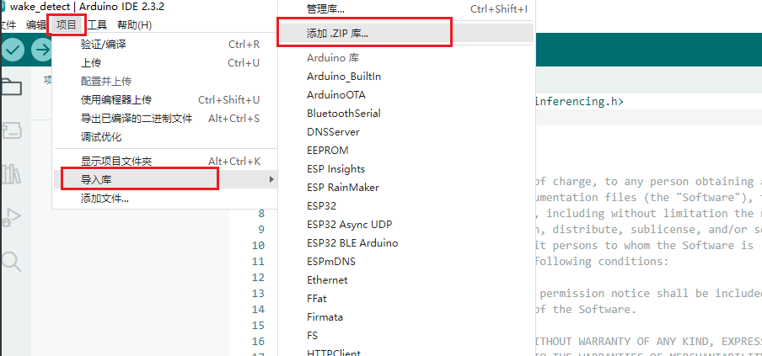Select the EEPROM library entry
The image size is (762, 356).
327,151
